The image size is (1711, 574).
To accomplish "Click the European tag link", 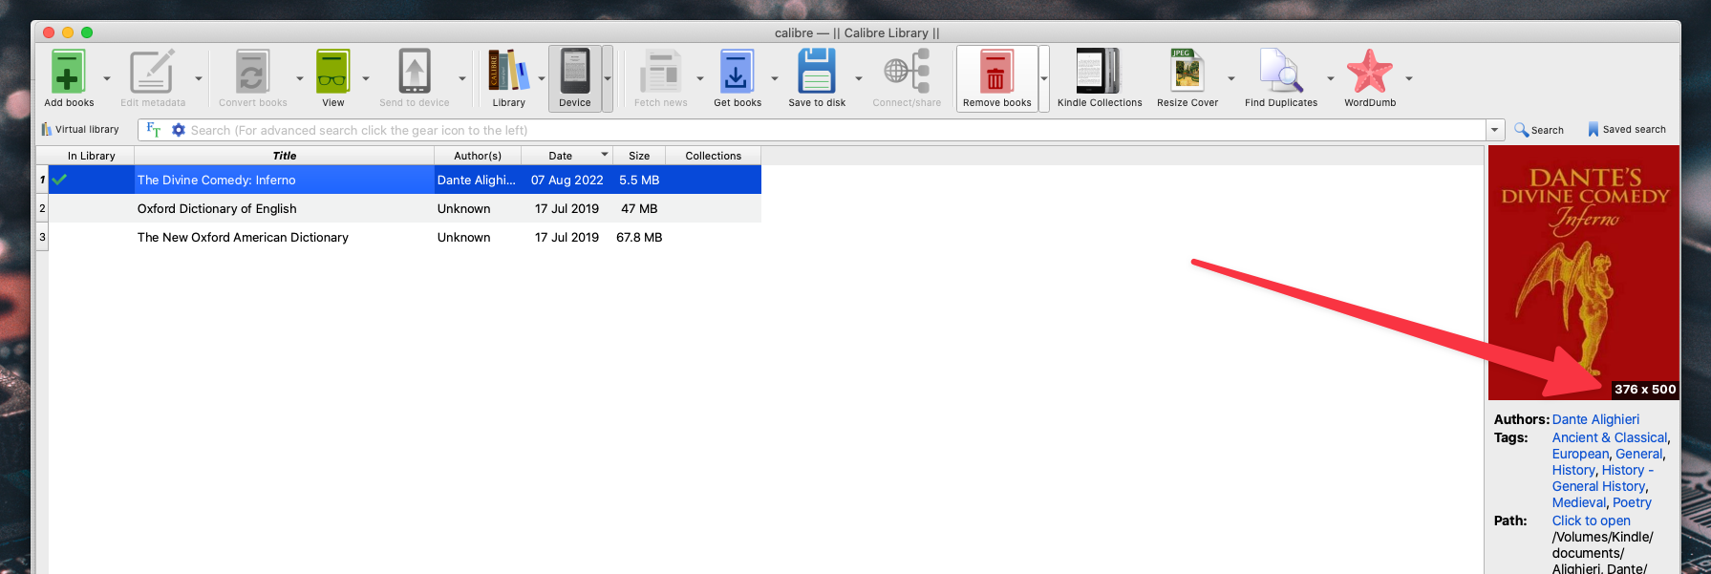I will click(1580, 454).
